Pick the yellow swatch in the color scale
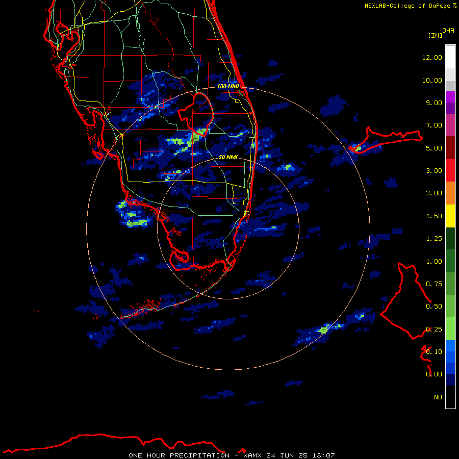Screen dimensions: 459x459 point(450,216)
